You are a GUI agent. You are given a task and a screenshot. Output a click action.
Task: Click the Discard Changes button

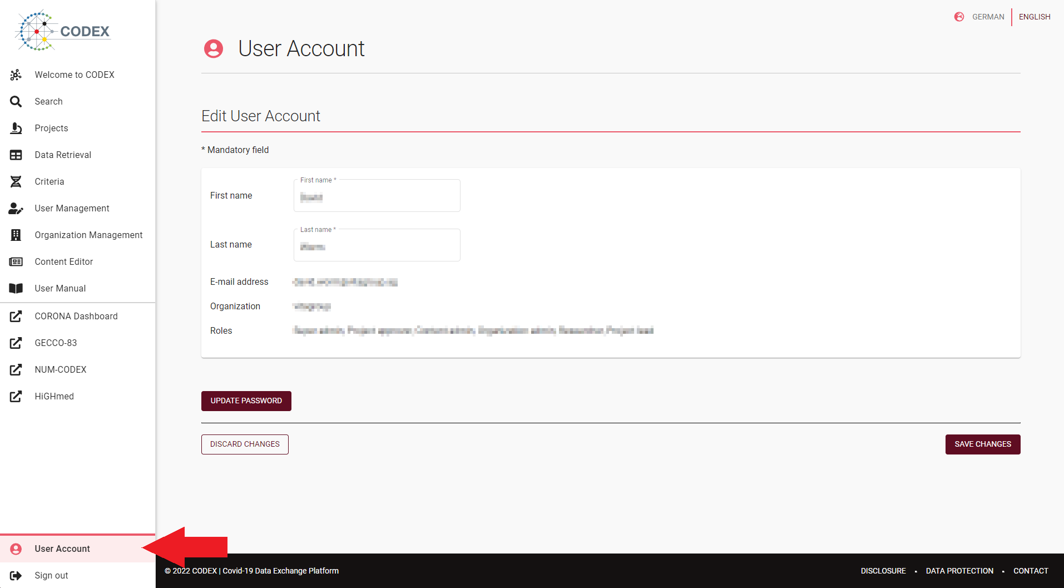[245, 444]
